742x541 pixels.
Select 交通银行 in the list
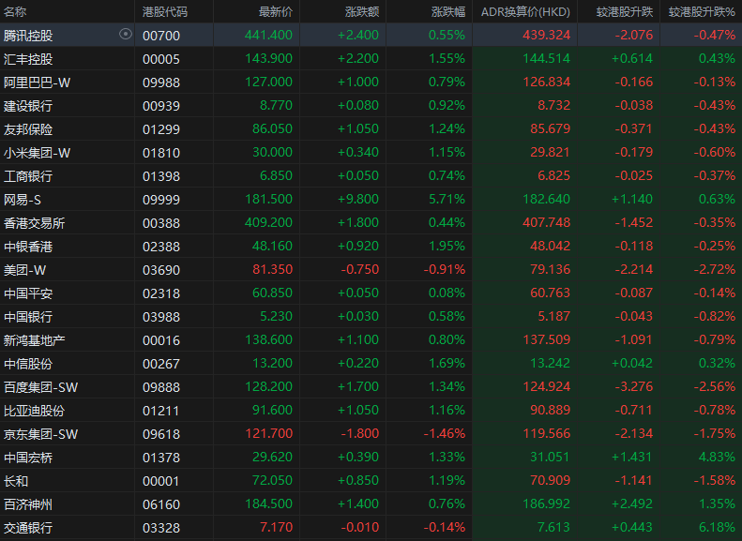[28, 528]
